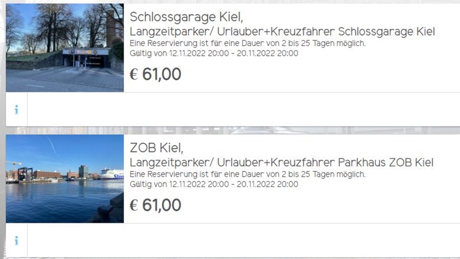Open the 'Schlossgarage Kiel,' heading
The width and height of the screenshot is (460, 259).
[186, 17]
